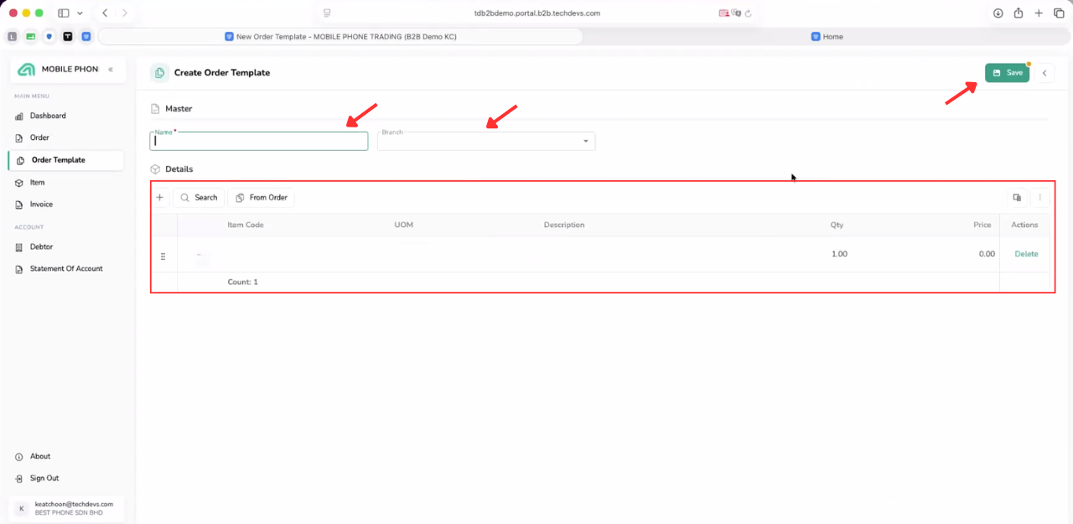The width and height of the screenshot is (1073, 524).
Task: Open a new tab with plus icon
Action: 1039,13
